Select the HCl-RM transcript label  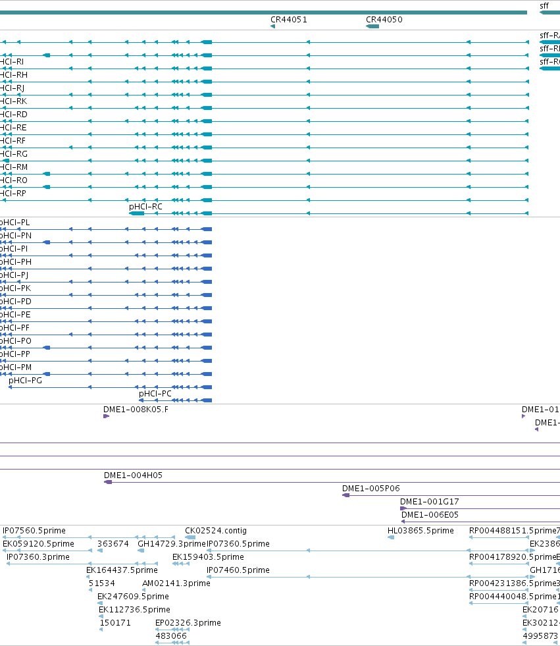(x=14, y=167)
